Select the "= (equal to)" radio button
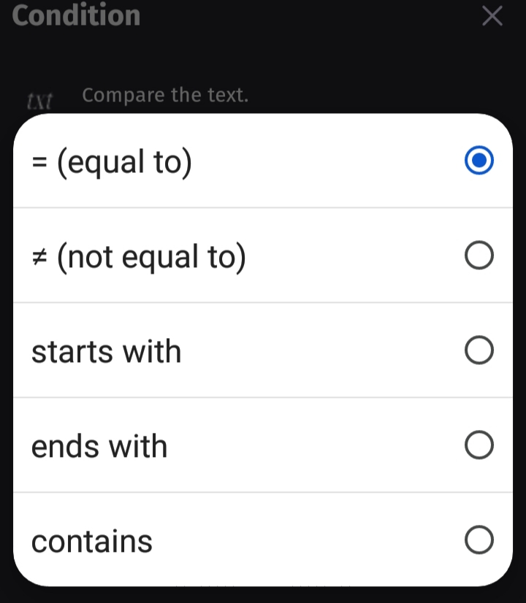The height and width of the screenshot is (603, 526). point(479,160)
